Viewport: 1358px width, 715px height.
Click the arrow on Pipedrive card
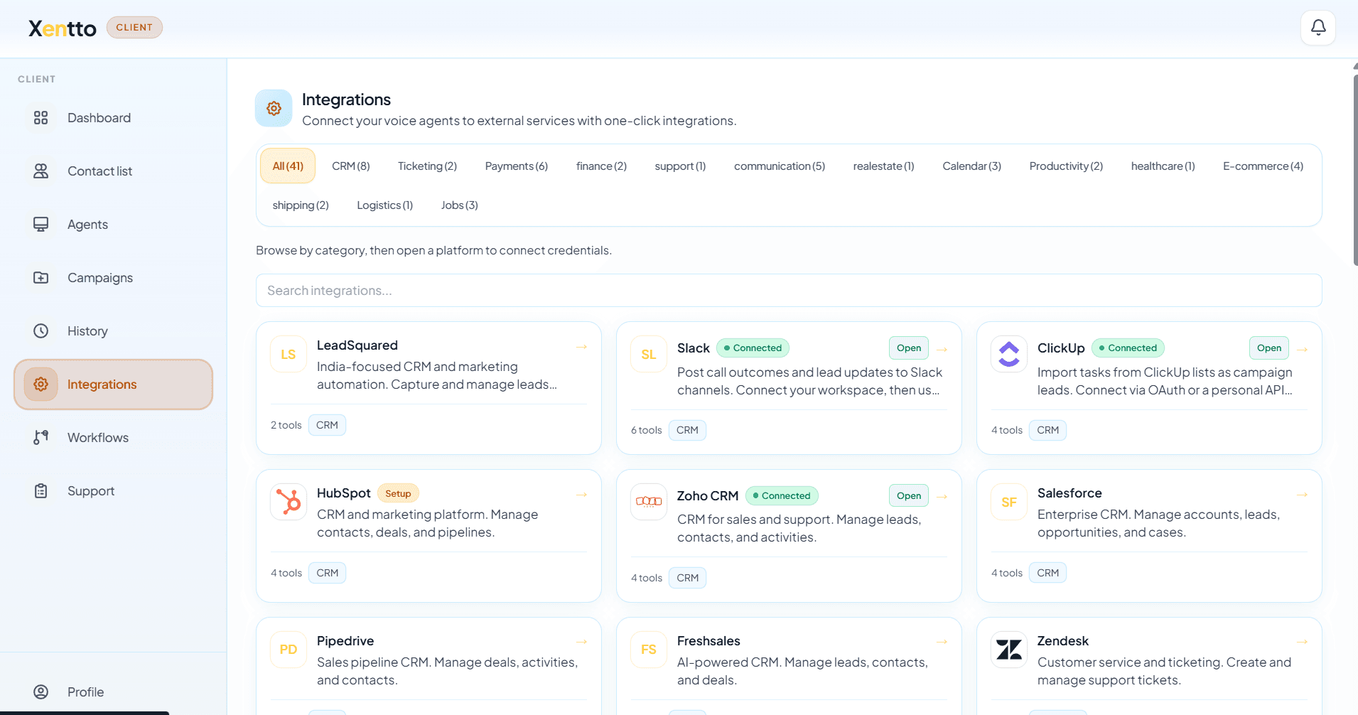pos(581,642)
